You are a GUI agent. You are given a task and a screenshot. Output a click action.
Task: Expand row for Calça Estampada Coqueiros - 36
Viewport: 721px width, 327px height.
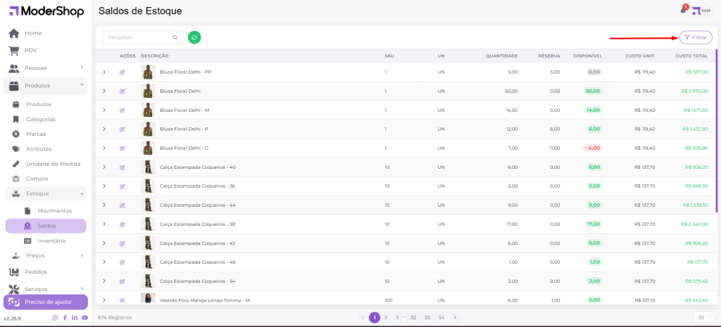click(x=104, y=186)
